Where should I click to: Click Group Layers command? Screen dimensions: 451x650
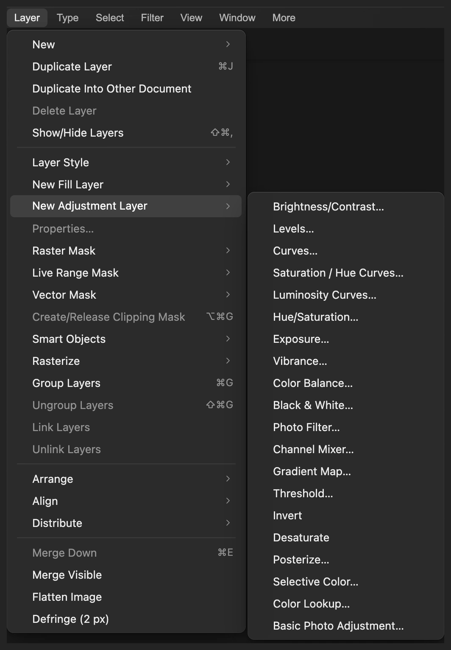click(x=126, y=383)
